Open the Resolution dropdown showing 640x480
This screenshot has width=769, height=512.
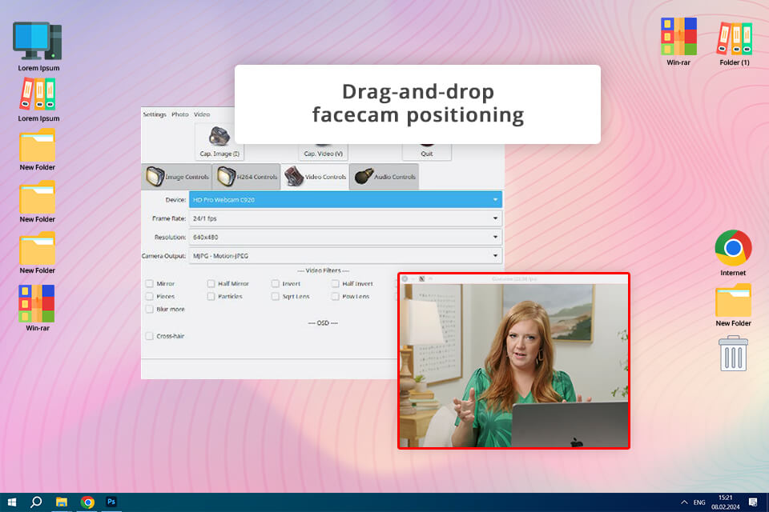click(345, 237)
